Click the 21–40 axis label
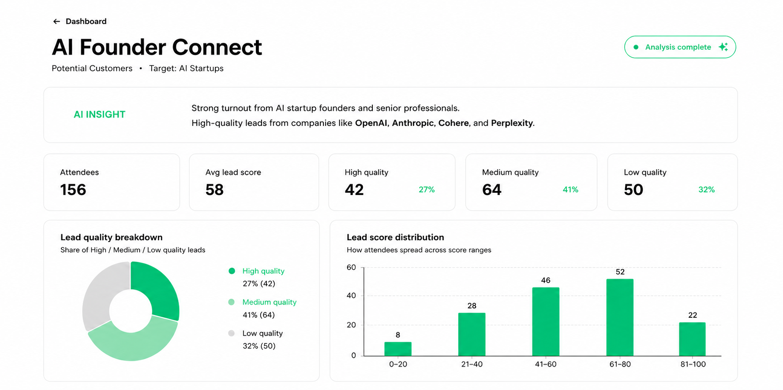 (472, 364)
